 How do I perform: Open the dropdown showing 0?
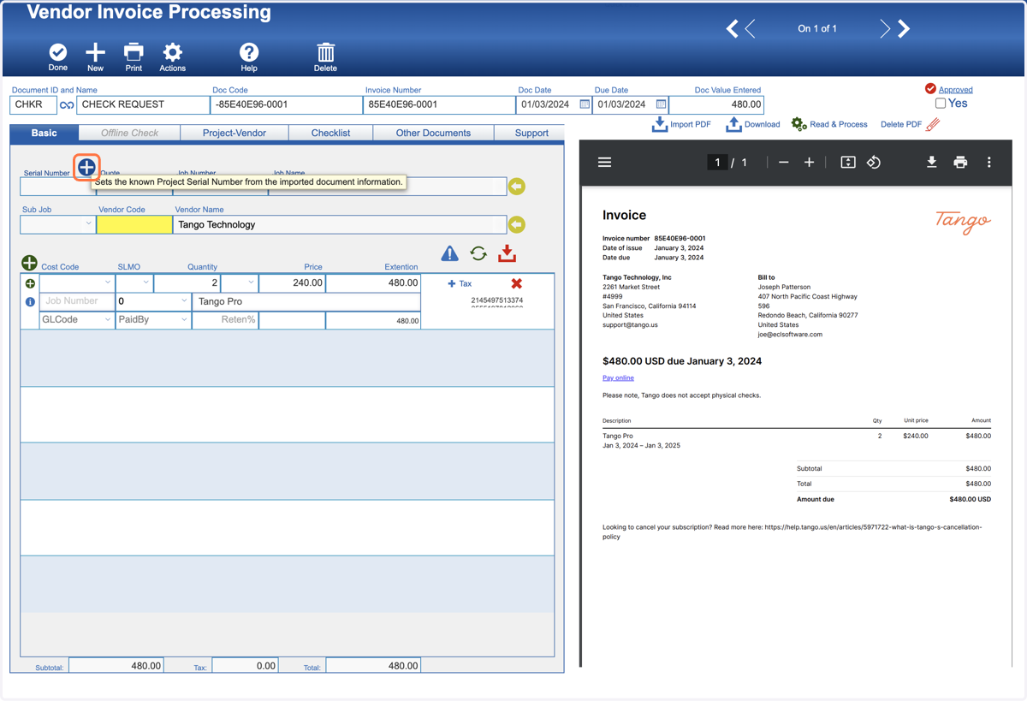click(184, 301)
